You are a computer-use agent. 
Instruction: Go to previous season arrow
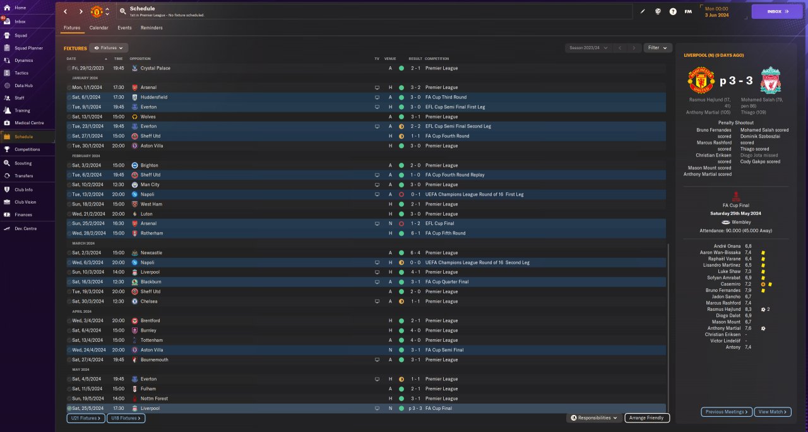coord(621,48)
